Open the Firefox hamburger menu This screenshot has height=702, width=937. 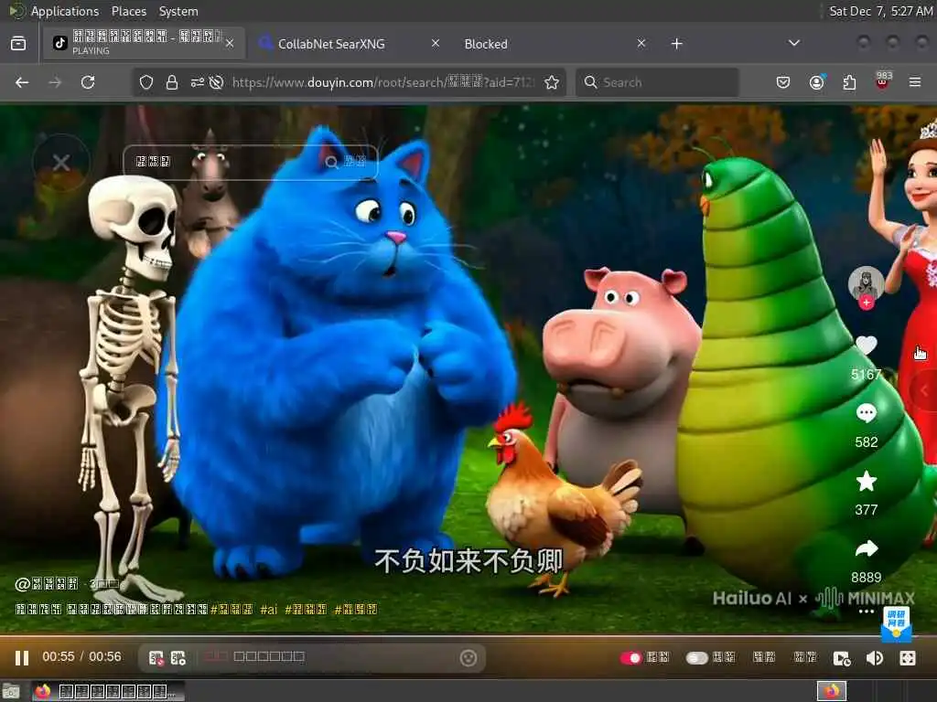tap(915, 82)
